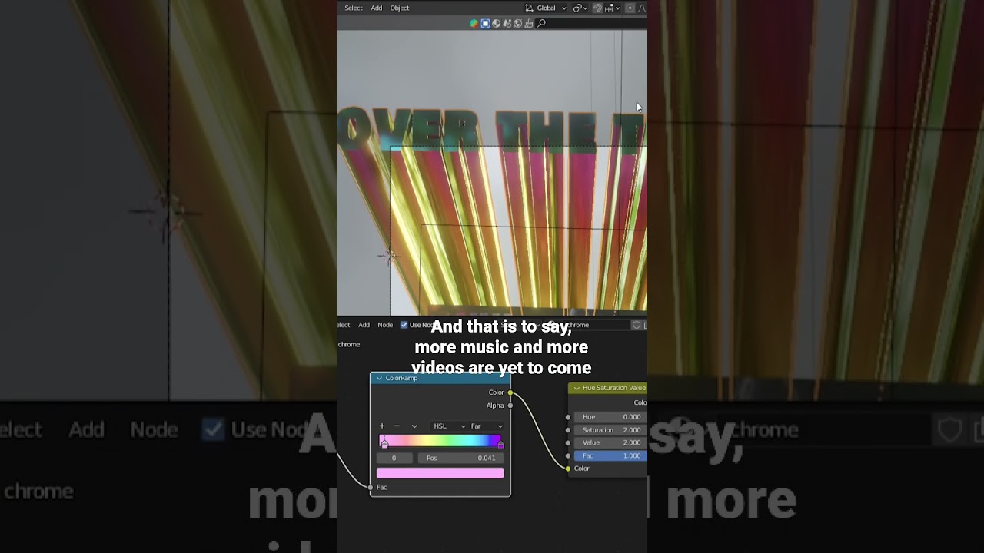Image resolution: width=984 pixels, height=553 pixels.
Task: Click the ColorRamp node title text
Action: pos(402,378)
